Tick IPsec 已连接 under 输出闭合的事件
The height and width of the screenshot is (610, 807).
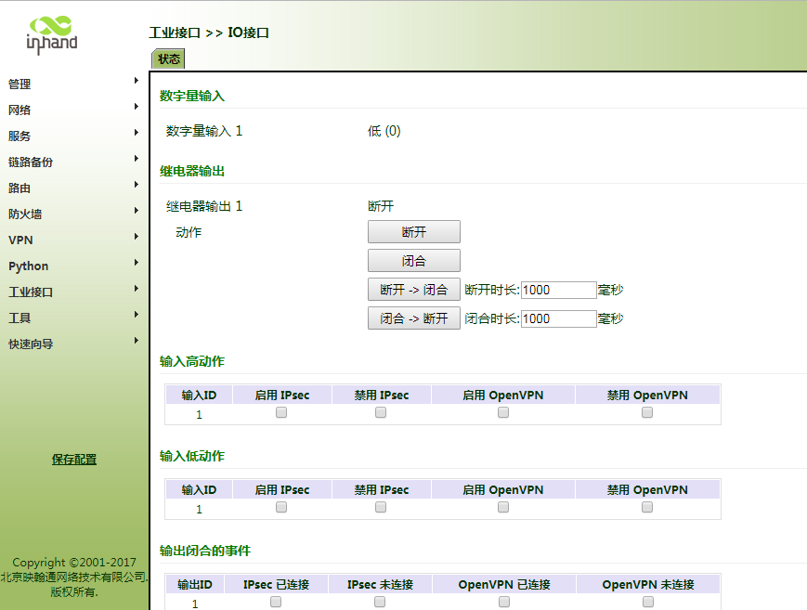(276, 603)
